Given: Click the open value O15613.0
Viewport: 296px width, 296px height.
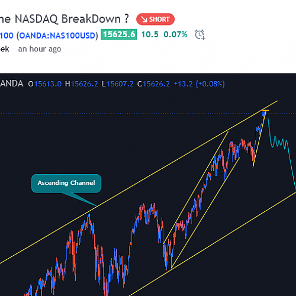Looking at the screenshot, I should pos(45,84).
